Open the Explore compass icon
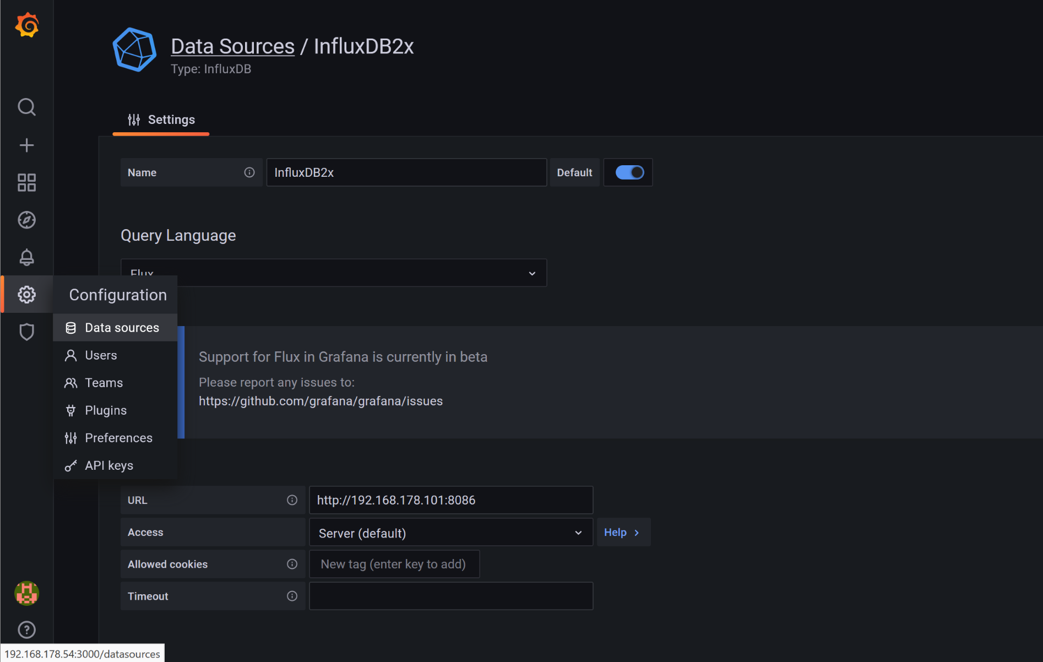The image size is (1043, 662). [x=26, y=220]
